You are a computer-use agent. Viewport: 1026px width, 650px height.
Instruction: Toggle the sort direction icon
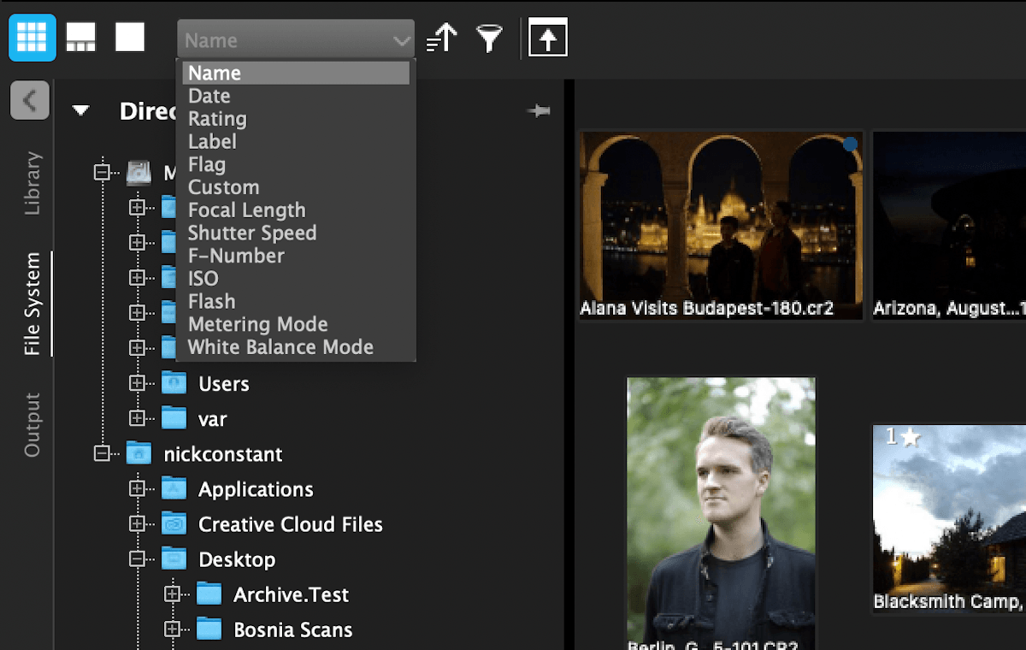(x=441, y=37)
